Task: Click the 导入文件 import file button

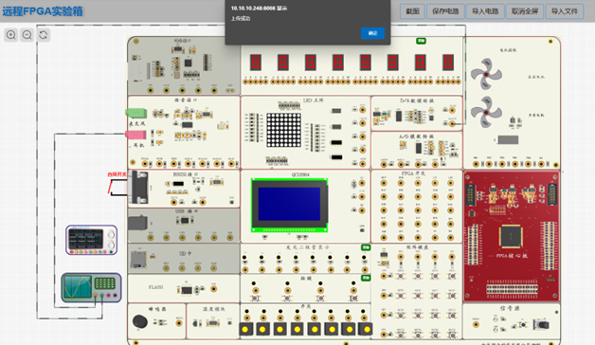Action: [565, 11]
